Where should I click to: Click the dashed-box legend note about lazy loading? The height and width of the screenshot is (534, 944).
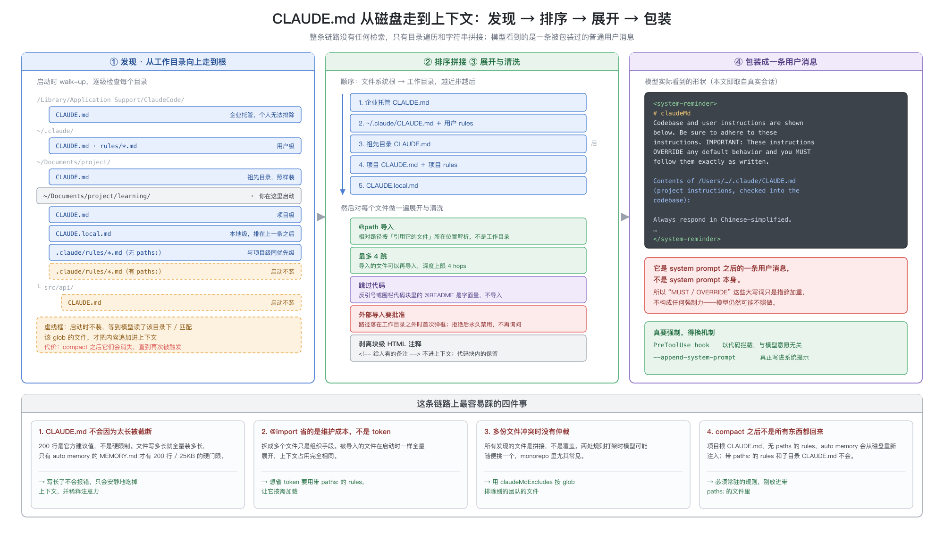point(169,335)
